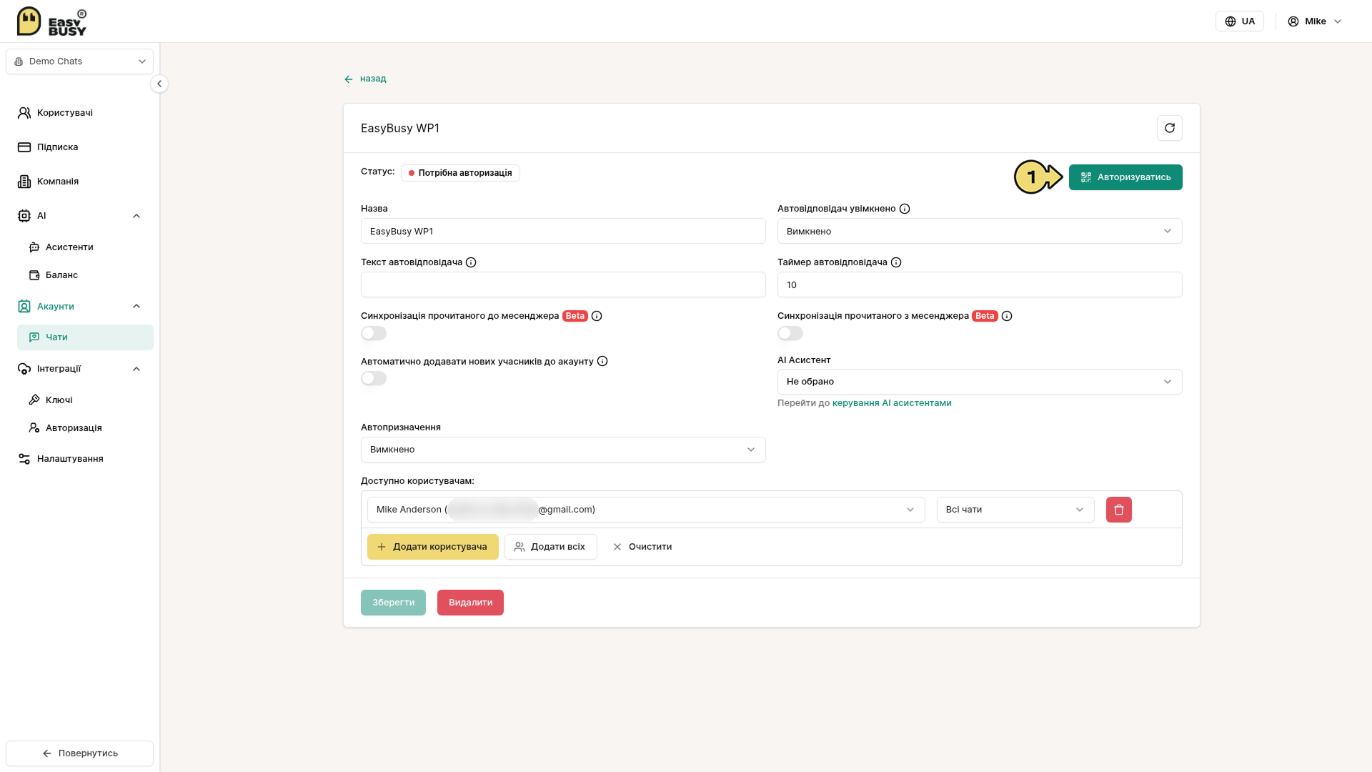Click the Авторизуватись button
Image resolution: width=1372 pixels, height=772 pixels.
[x=1125, y=177]
